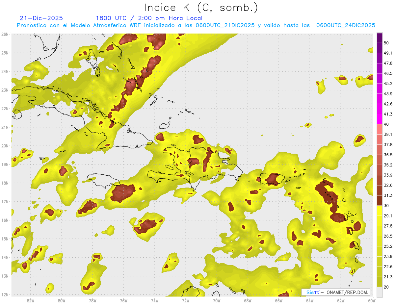
Task: Click the colorbar value "40"
Action: click(386, 124)
